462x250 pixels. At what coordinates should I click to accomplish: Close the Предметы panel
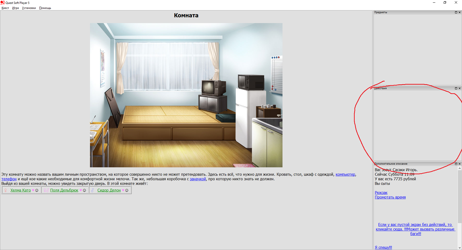pos(460,12)
